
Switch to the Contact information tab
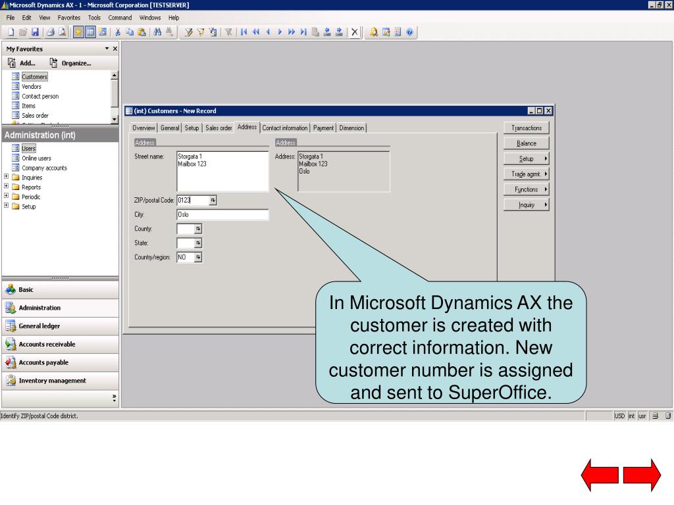click(x=285, y=128)
